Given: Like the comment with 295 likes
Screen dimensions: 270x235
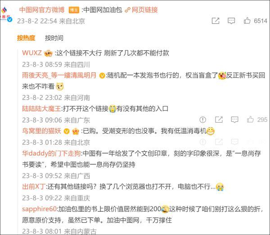Looking at the screenshot, I should [x=250, y=120].
